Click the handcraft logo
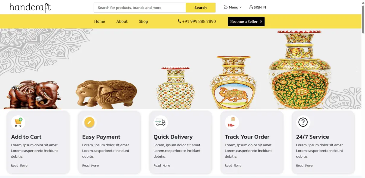The image size is (365, 178). [x=30, y=8]
